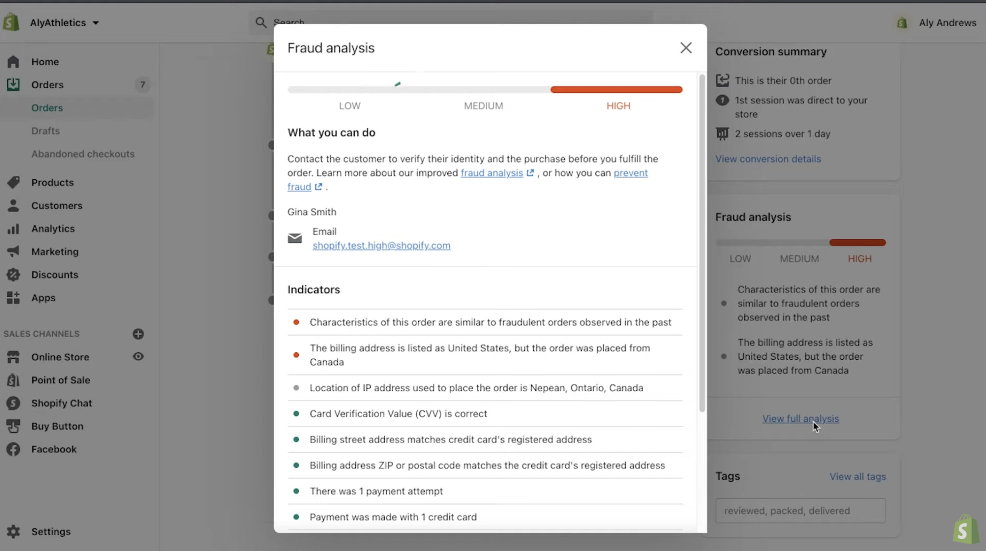Click the tags input field
The height and width of the screenshot is (551, 986).
pos(800,511)
